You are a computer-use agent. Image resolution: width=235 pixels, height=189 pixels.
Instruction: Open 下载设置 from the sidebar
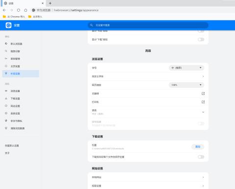coord(15,98)
